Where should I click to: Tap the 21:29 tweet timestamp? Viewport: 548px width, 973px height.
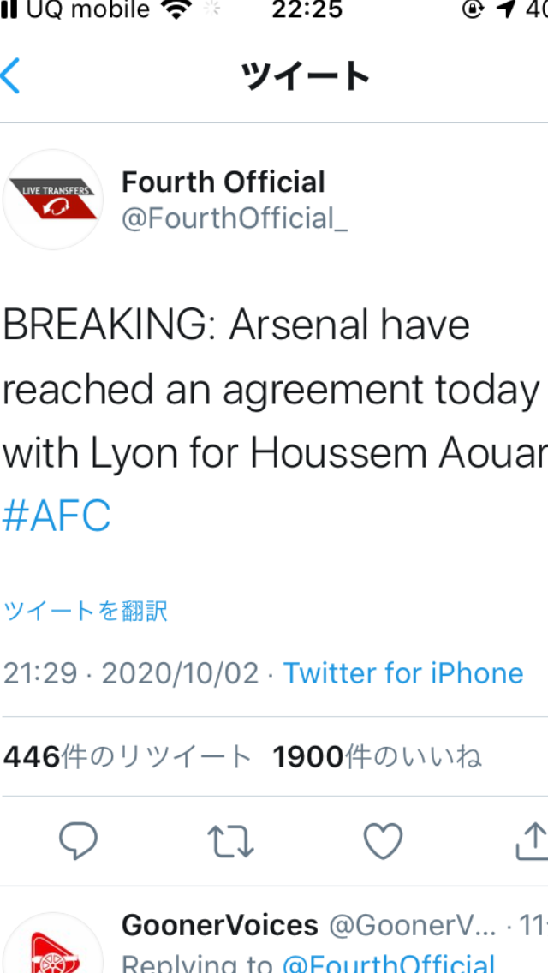pos(40,673)
